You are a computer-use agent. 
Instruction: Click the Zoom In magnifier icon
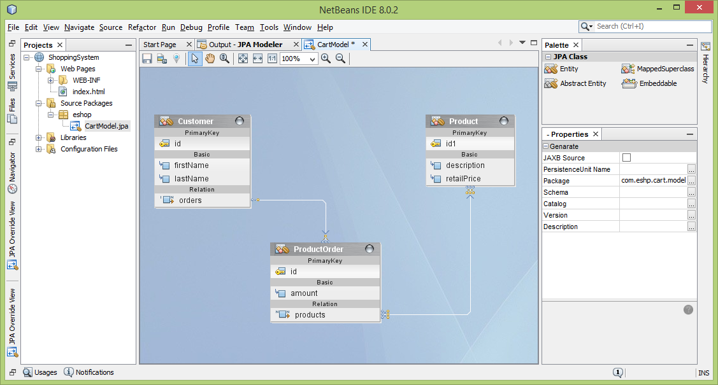pyautogui.click(x=326, y=59)
